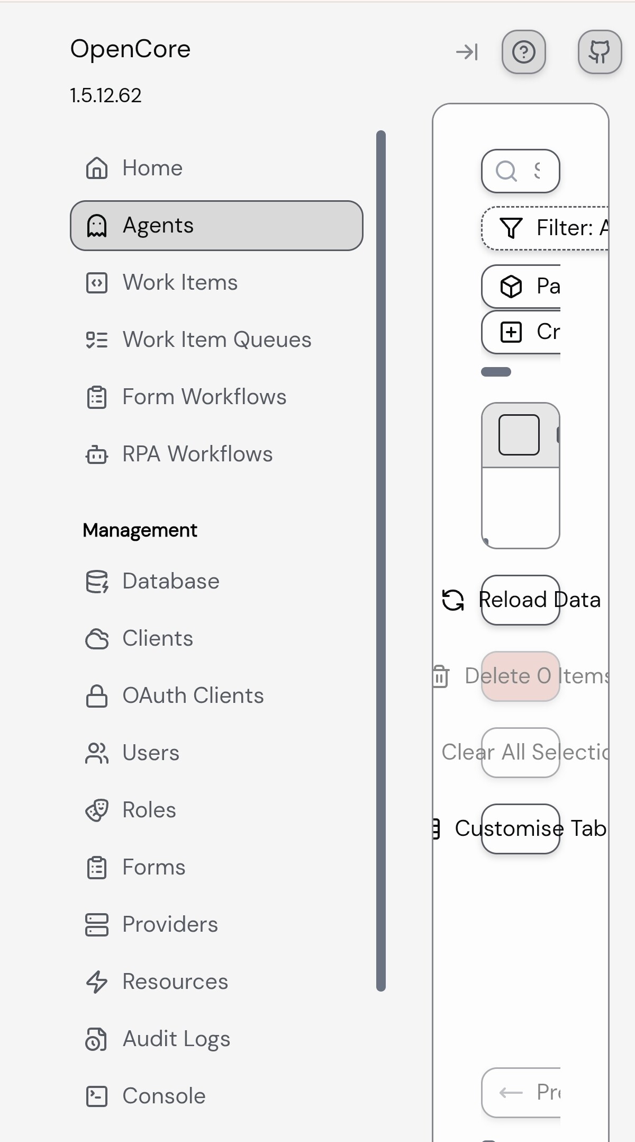Click the Console terminal icon
The image size is (635, 1142).
97,1096
